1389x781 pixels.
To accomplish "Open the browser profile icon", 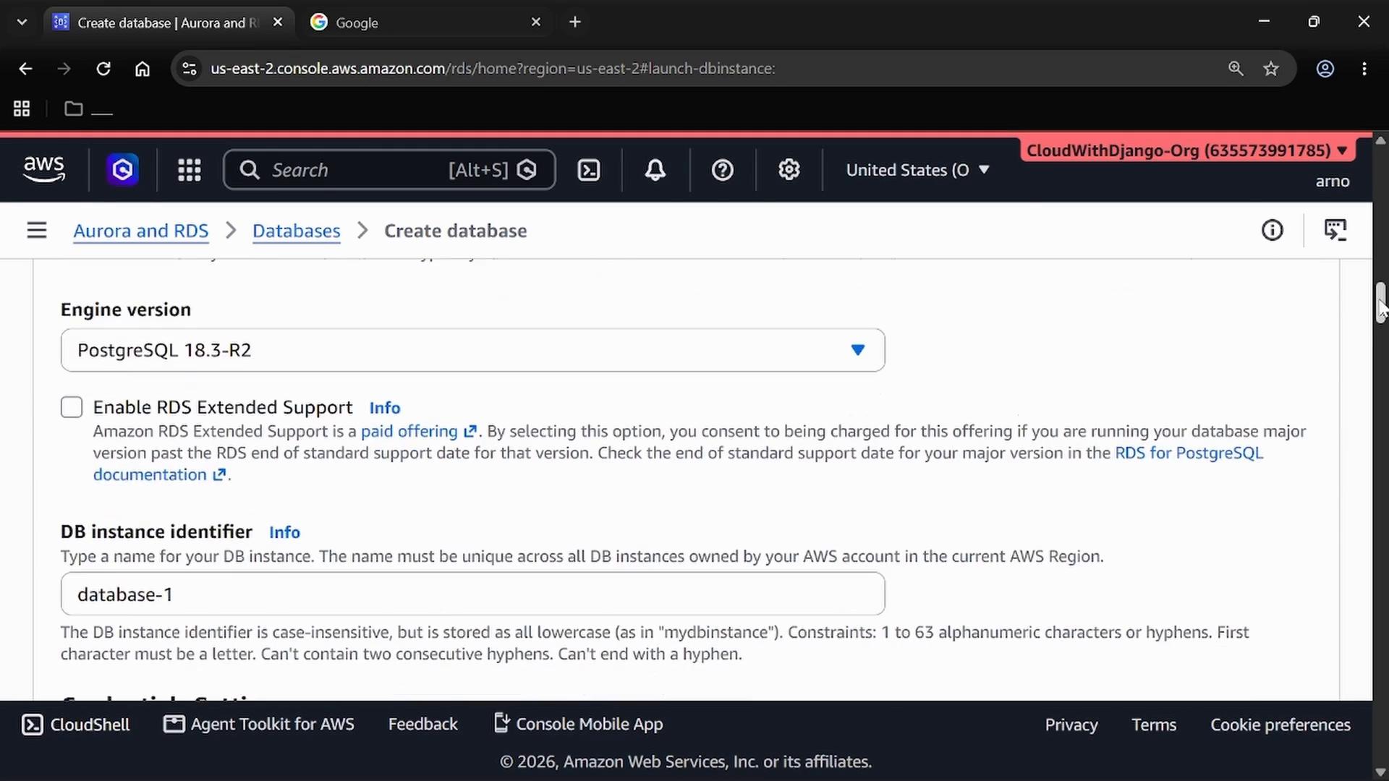I will [1325, 69].
